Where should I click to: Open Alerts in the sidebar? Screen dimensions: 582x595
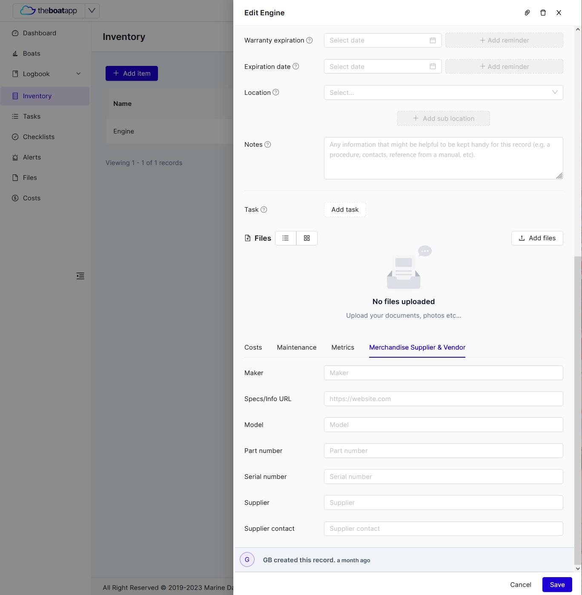[x=32, y=157]
